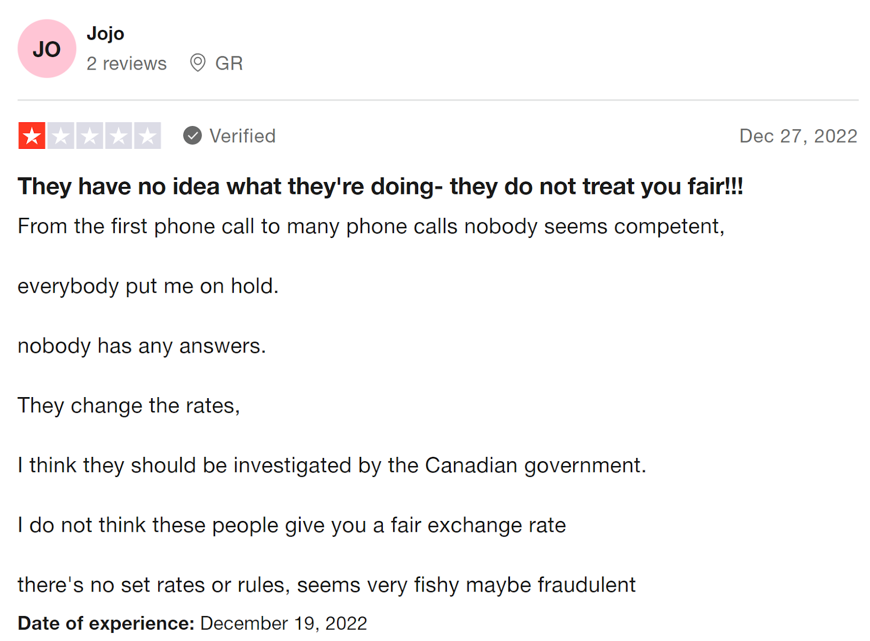Click the 'seems very fishy' closing line
The width and height of the screenshot is (870, 641).
pyautogui.click(x=326, y=585)
